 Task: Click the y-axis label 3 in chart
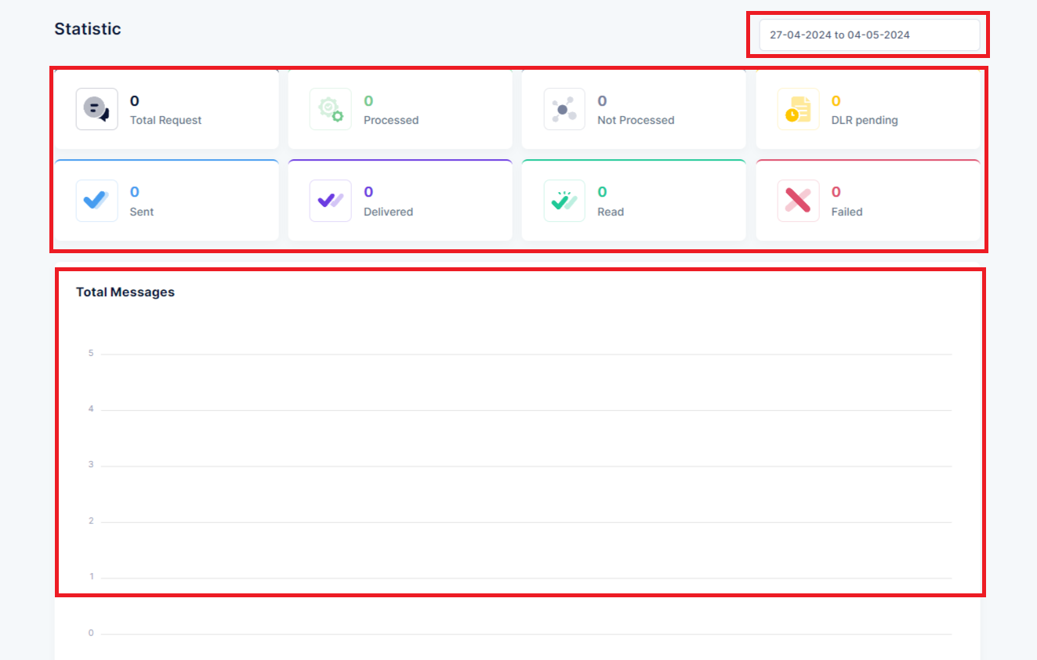coord(91,465)
